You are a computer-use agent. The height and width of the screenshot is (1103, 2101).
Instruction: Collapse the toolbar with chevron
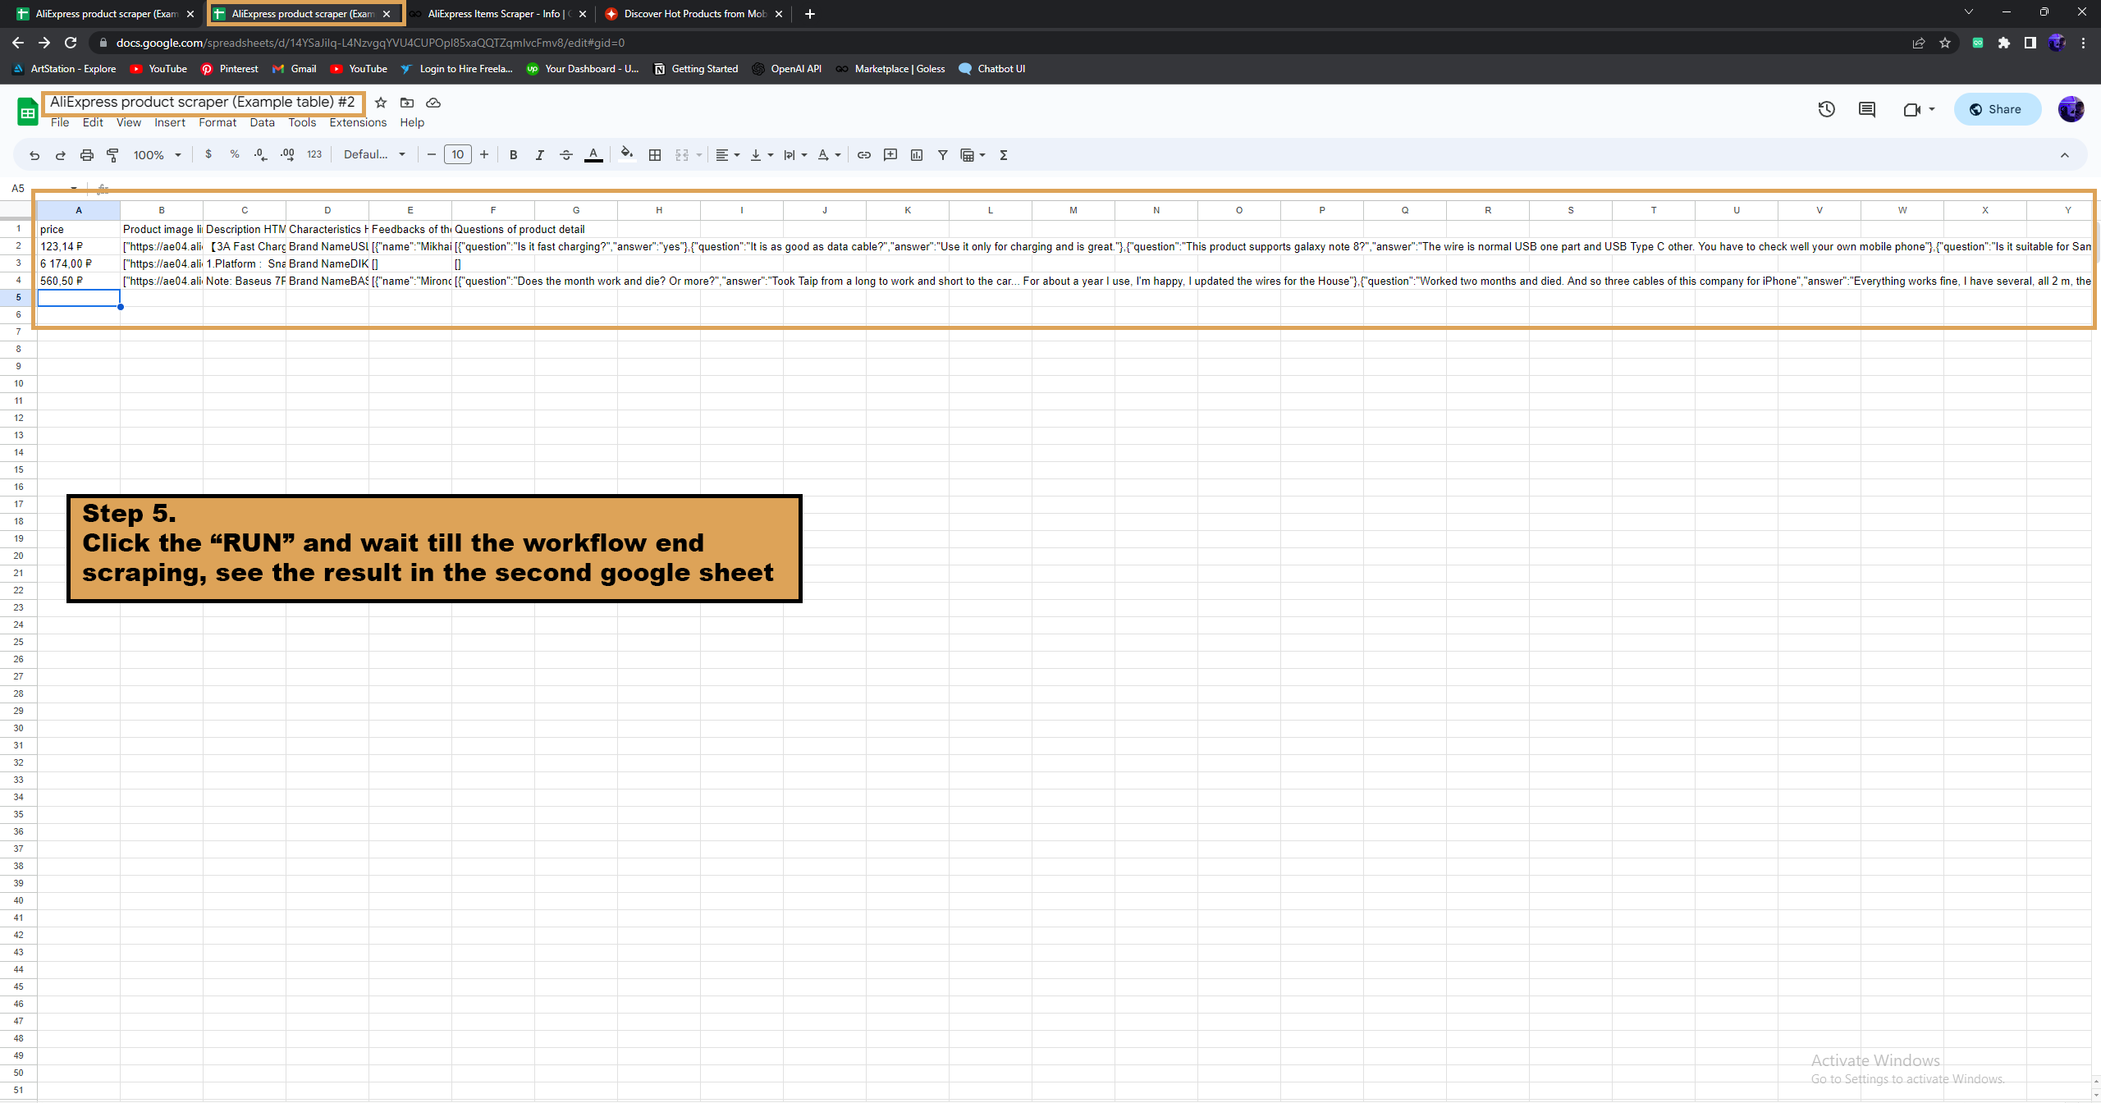pos(2064,155)
